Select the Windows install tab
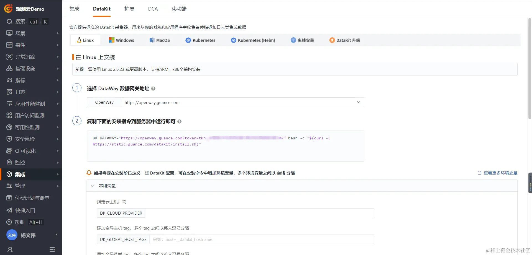This screenshot has width=532, height=255. pos(121,40)
